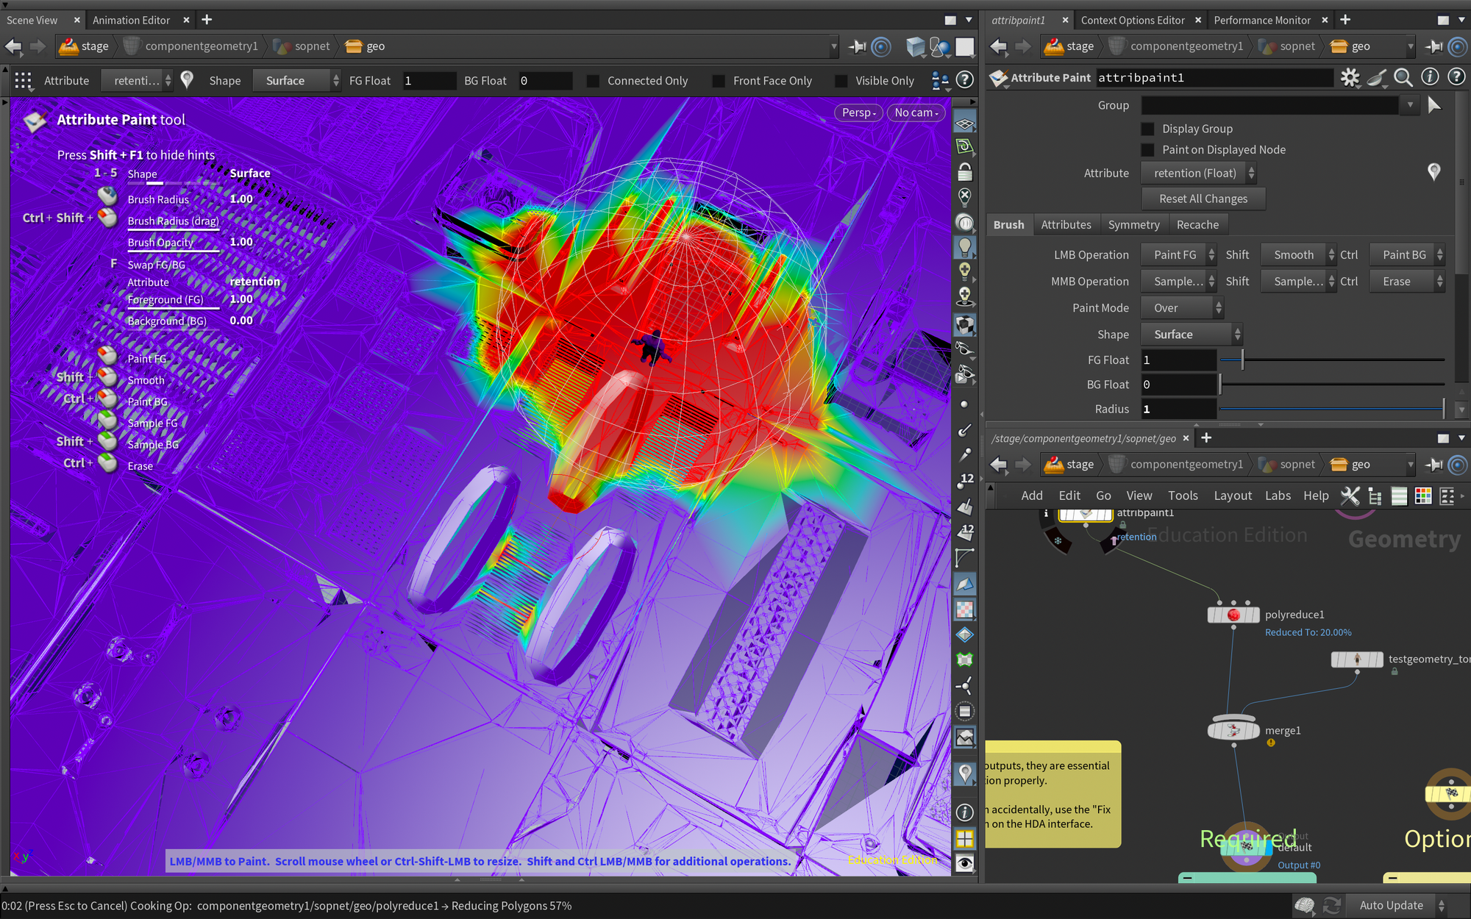Select the Attribute Paint gear menu icon

point(1350,77)
